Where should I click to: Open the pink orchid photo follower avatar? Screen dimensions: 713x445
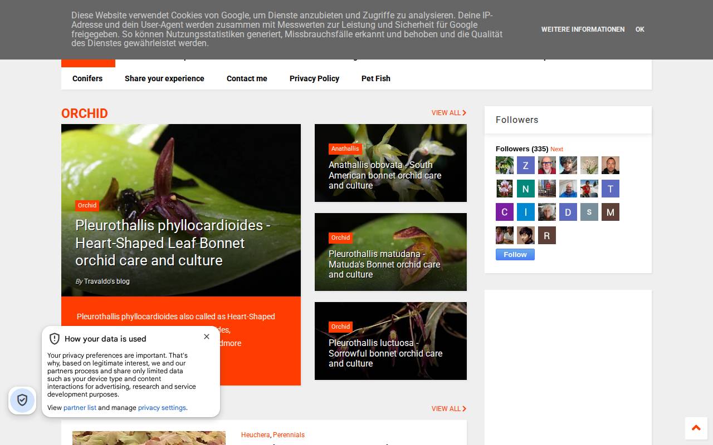click(x=505, y=189)
